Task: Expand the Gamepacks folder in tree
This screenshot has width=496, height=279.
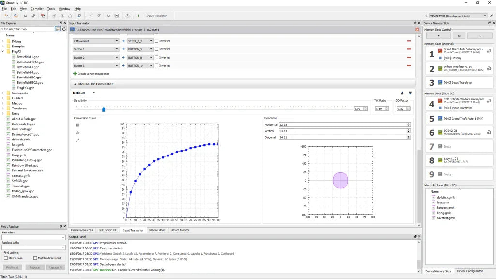Action: (x=3, y=93)
